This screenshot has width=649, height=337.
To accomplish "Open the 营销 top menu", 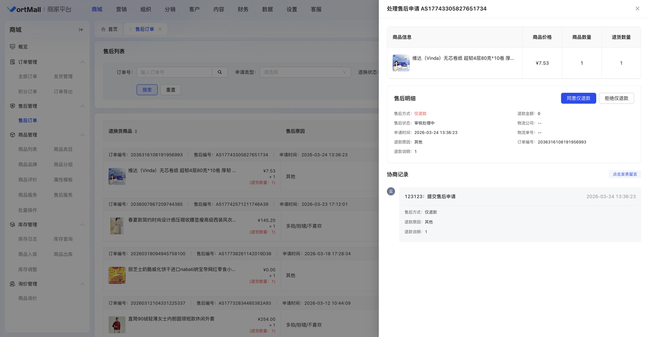I will click(x=121, y=9).
